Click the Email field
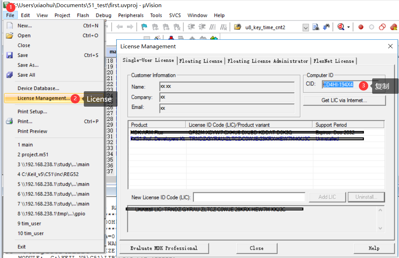Image resolution: width=399 pixels, height=258 pixels. click(x=227, y=108)
